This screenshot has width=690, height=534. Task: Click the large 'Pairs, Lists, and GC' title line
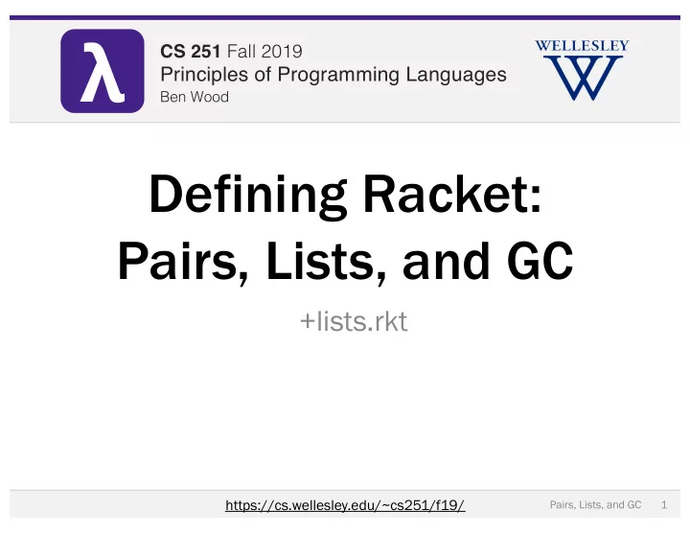point(345,262)
